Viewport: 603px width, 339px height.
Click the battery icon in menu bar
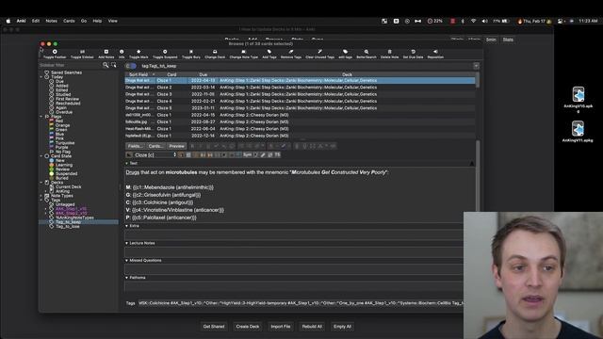(505, 21)
